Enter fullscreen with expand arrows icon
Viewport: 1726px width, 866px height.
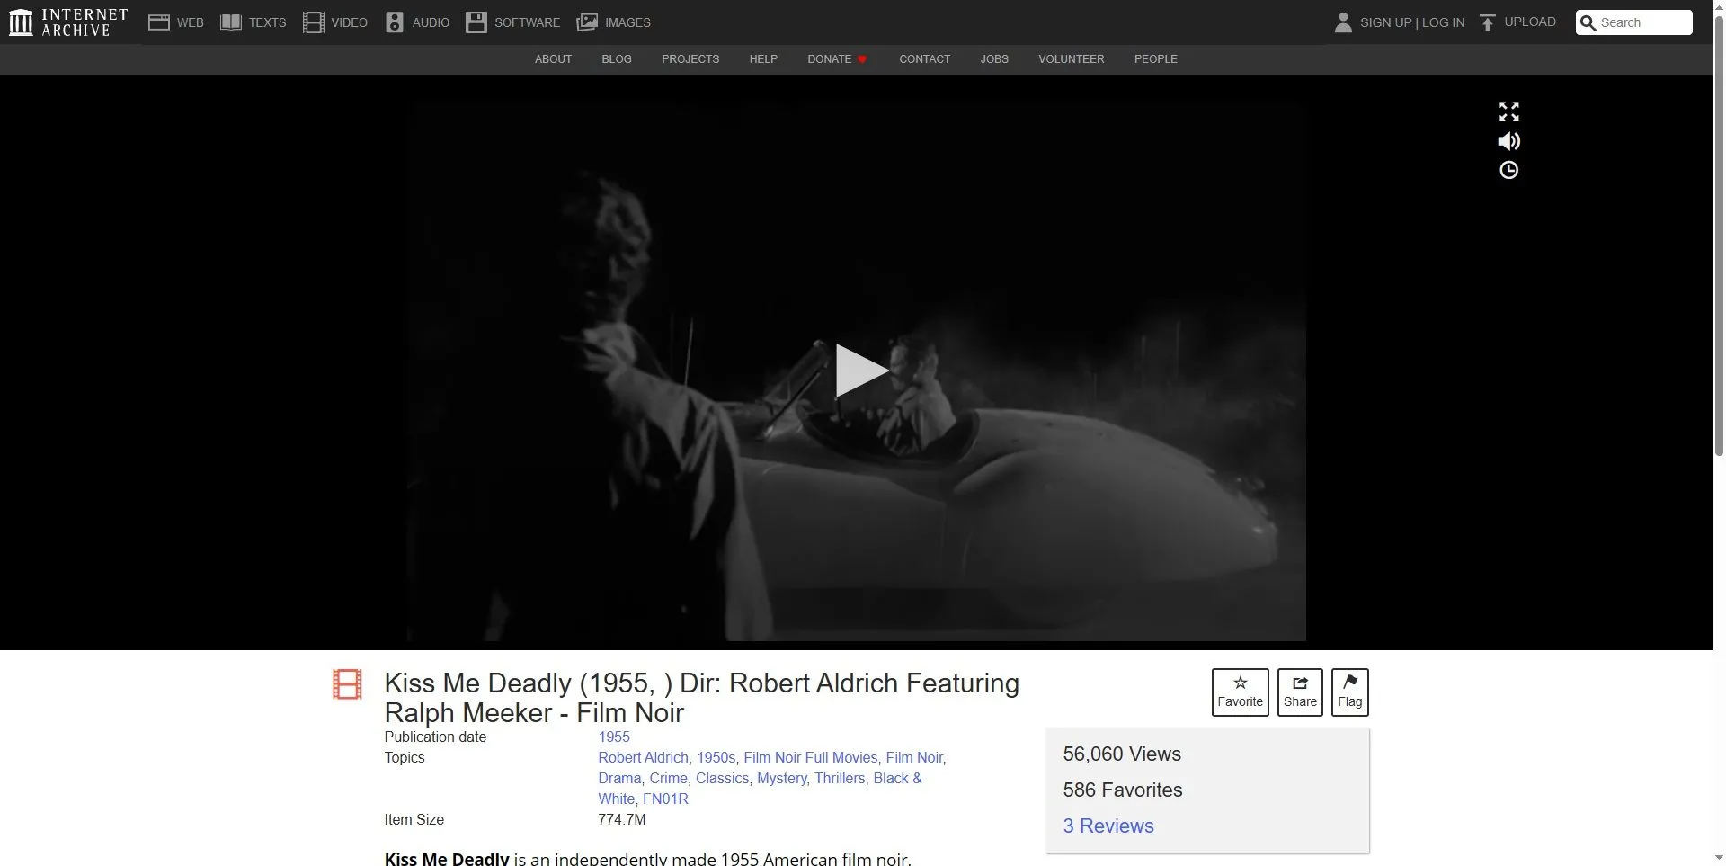click(1508, 112)
